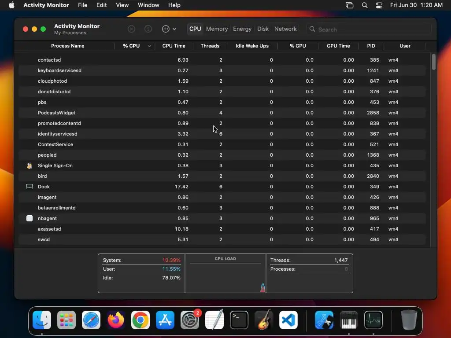Switch to the Network tab
The image size is (451, 338).
[x=285, y=29]
